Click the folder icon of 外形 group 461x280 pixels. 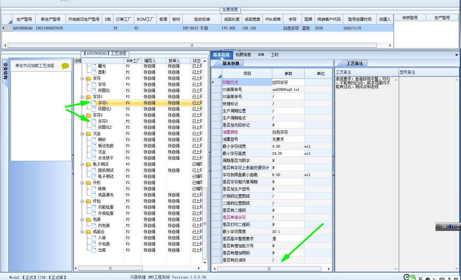click(89, 183)
